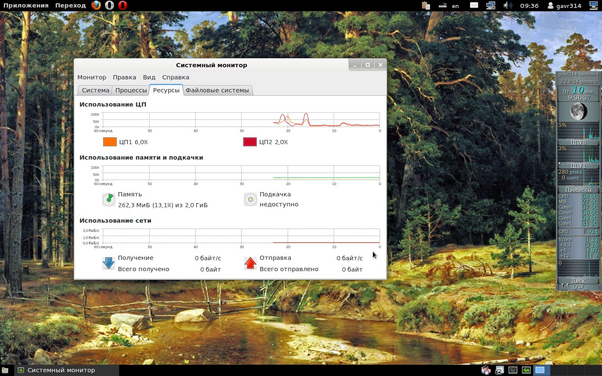
Task: Open the Правка menu
Action: click(x=124, y=77)
